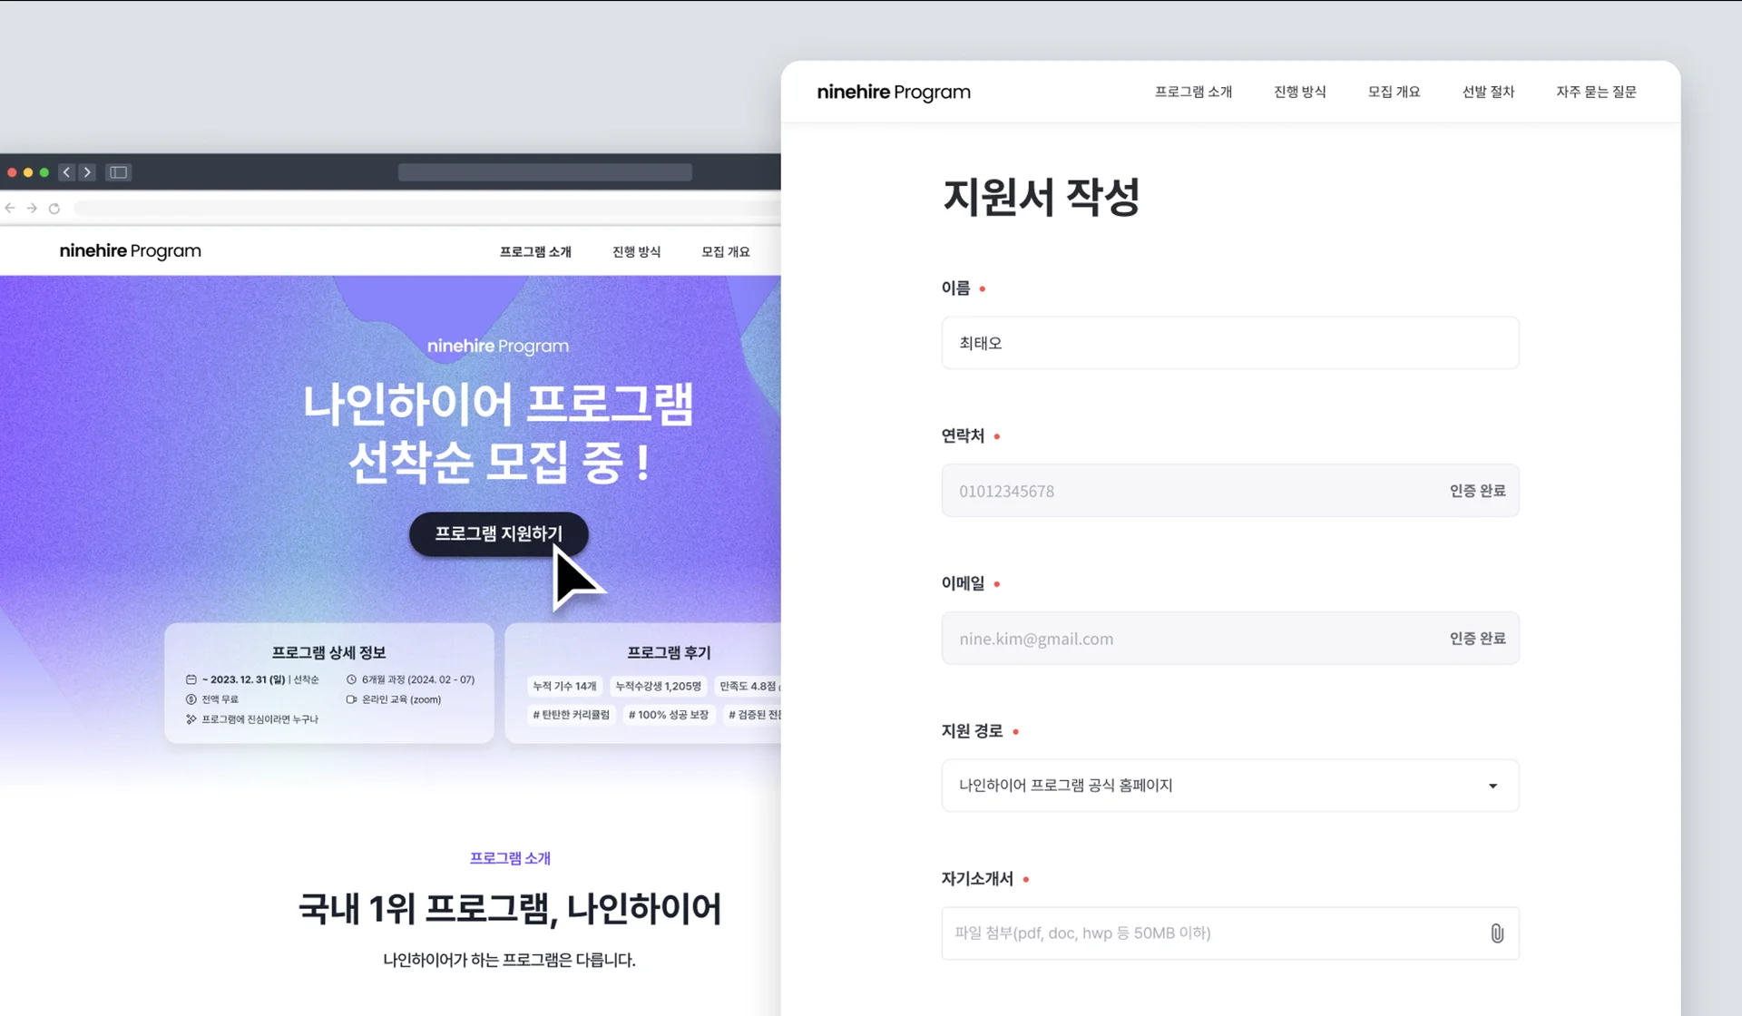Screen dimensions: 1742x1016
Task: Reload the page with the browser refresh icon
Action: pyautogui.click(x=54, y=208)
